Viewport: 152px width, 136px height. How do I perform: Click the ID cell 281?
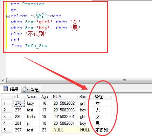(x=19, y=123)
